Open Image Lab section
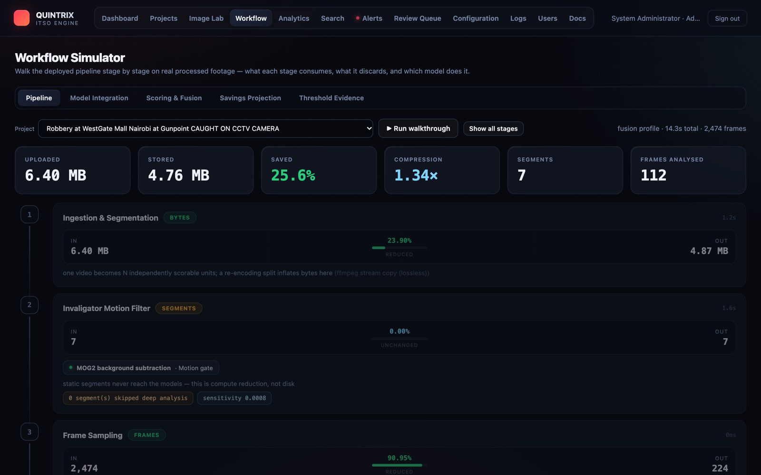The height and width of the screenshot is (475, 761). click(206, 18)
